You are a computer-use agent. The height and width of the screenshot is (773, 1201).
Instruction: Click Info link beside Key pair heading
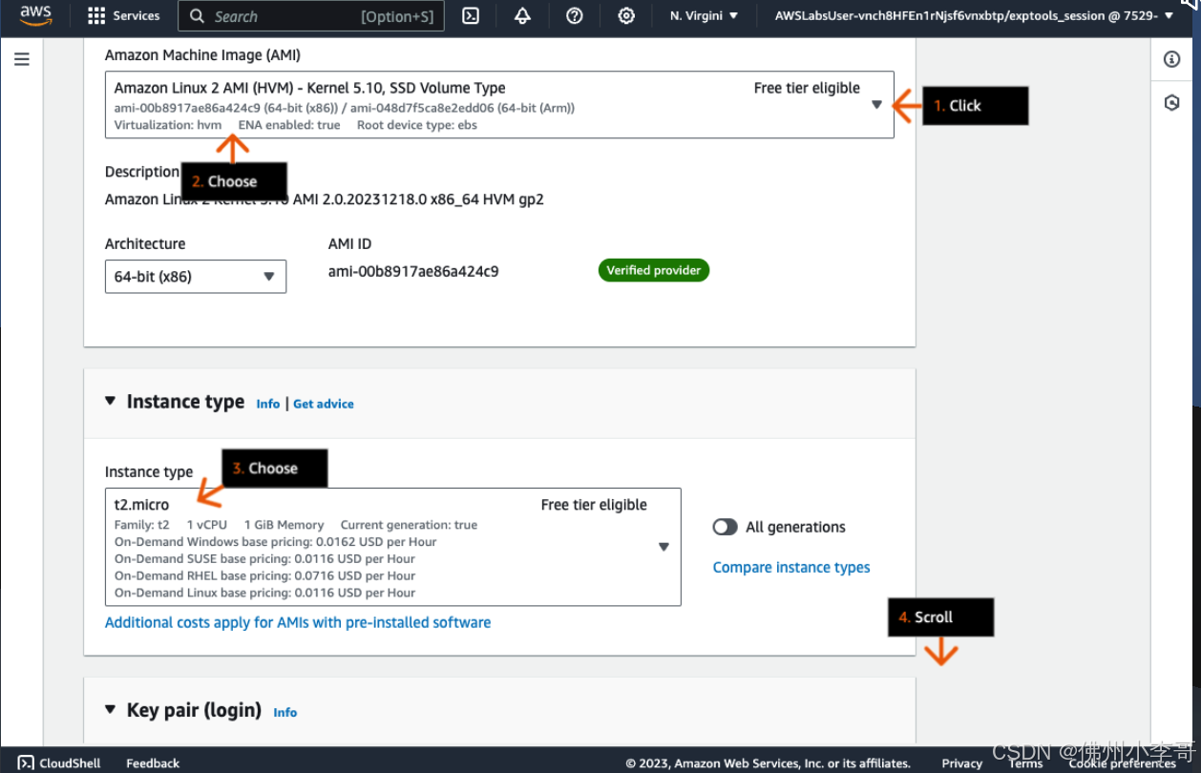point(285,712)
